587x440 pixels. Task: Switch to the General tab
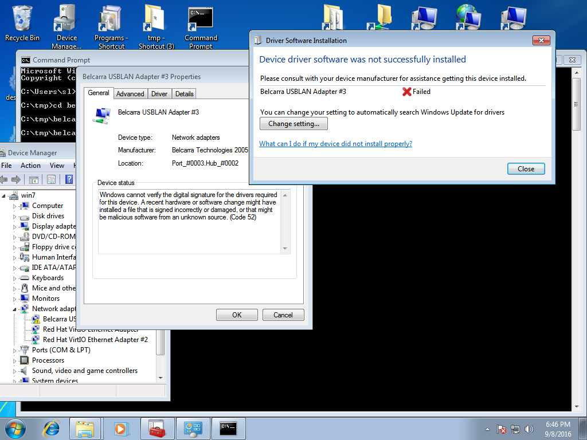point(99,93)
